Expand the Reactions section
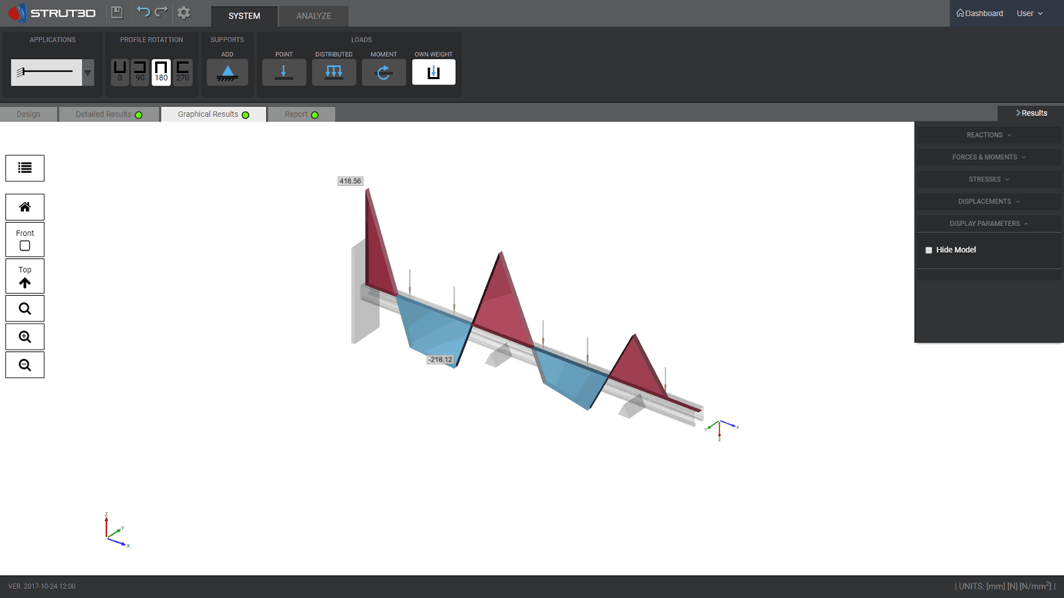1064x598 pixels. (989, 135)
